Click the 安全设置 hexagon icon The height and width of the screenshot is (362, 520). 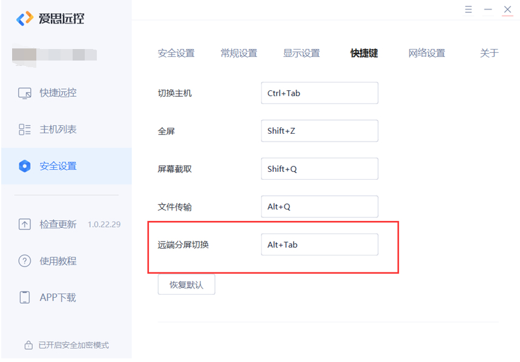25,166
